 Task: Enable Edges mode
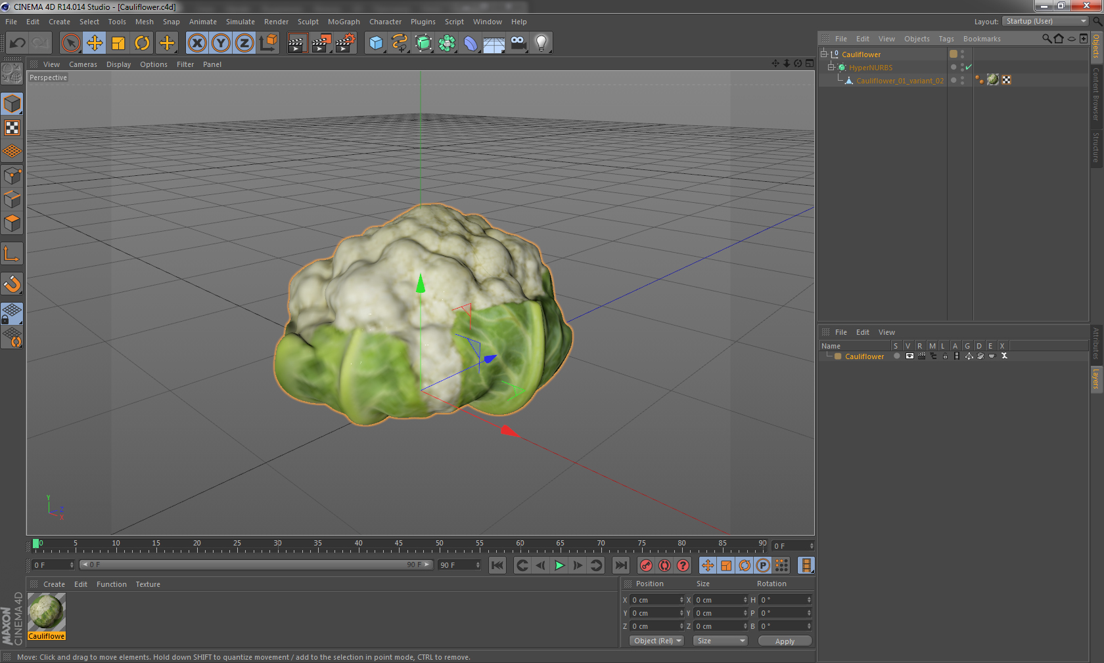[x=12, y=199]
